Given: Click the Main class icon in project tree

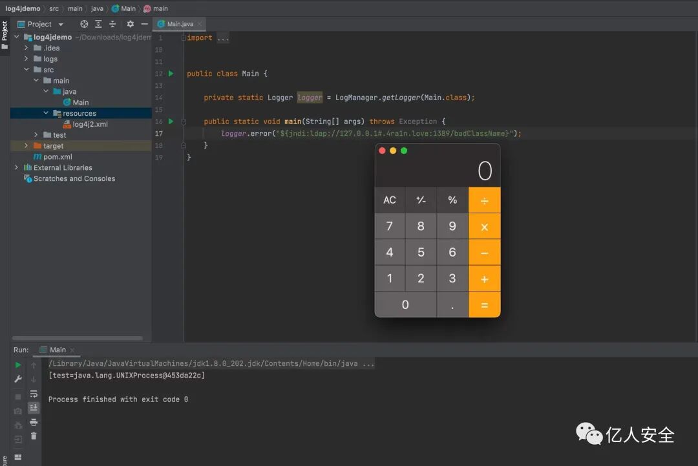Looking at the screenshot, I should (x=67, y=102).
